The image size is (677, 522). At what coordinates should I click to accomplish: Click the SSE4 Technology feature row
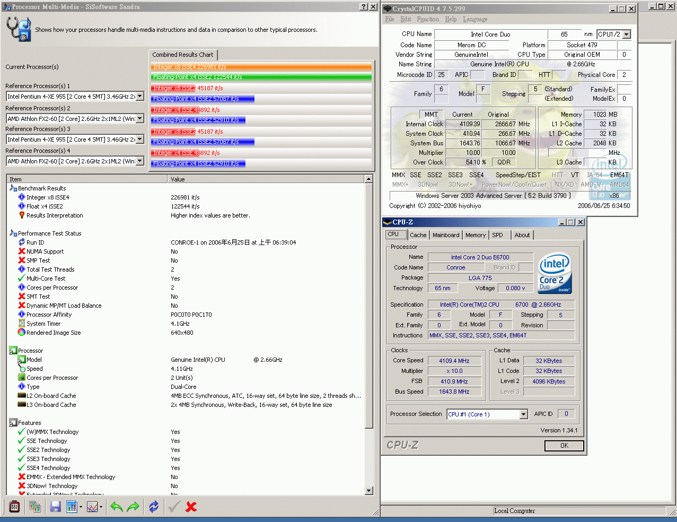point(186,468)
